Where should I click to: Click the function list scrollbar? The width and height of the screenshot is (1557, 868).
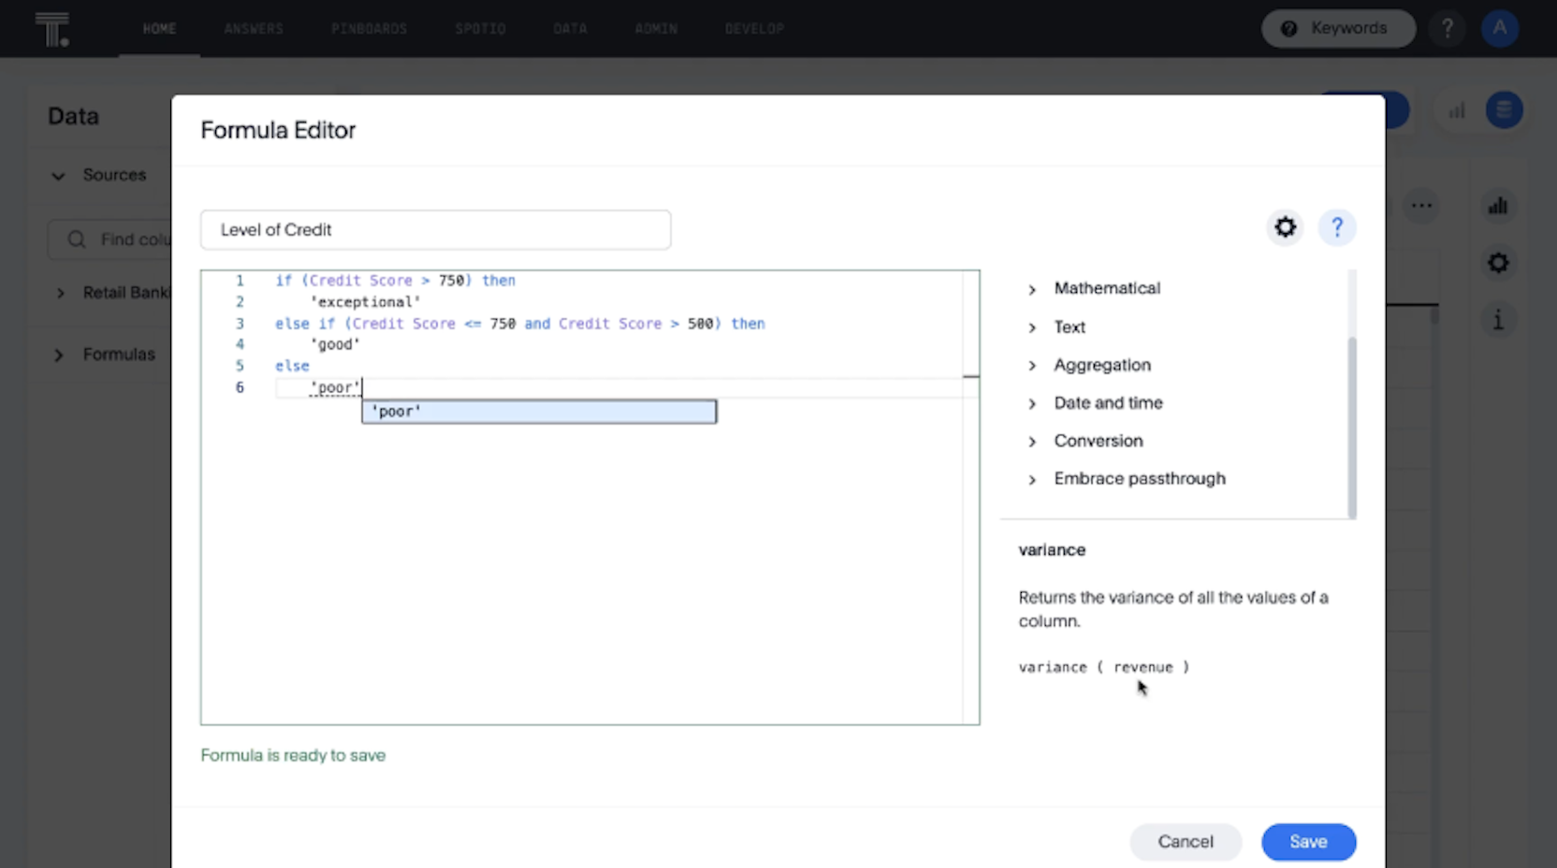coord(1351,426)
